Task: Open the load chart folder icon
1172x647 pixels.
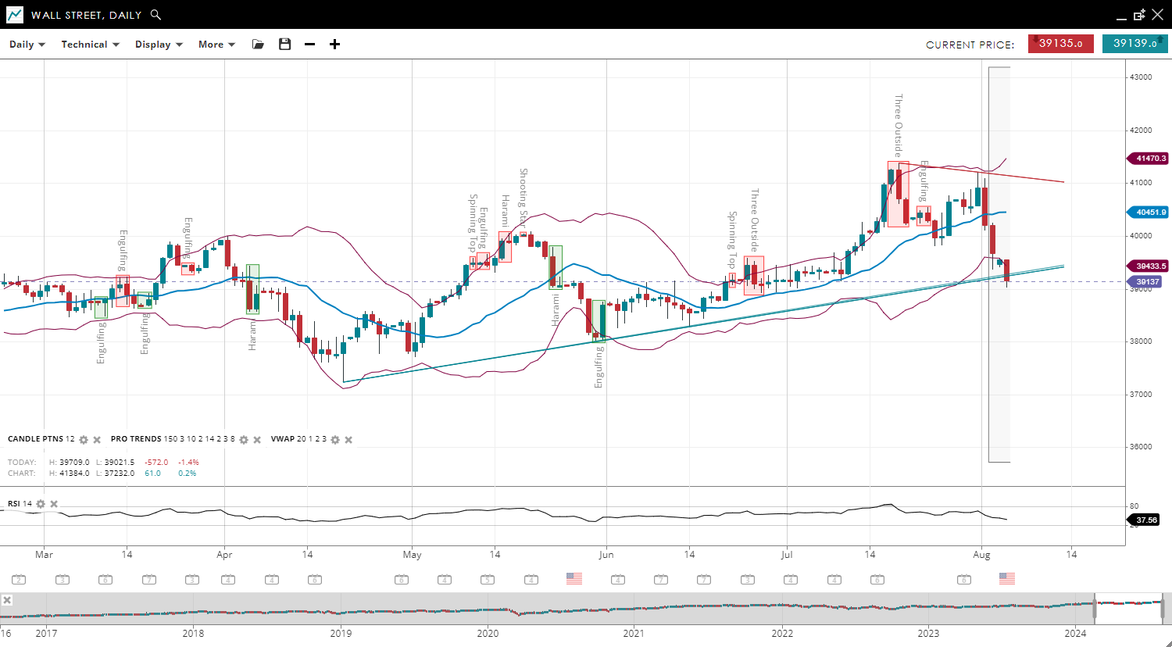Action: pyautogui.click(x=258, y=45)
